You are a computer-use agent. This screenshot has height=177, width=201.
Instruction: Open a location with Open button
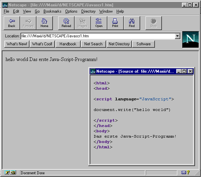[x=99, y=23]
